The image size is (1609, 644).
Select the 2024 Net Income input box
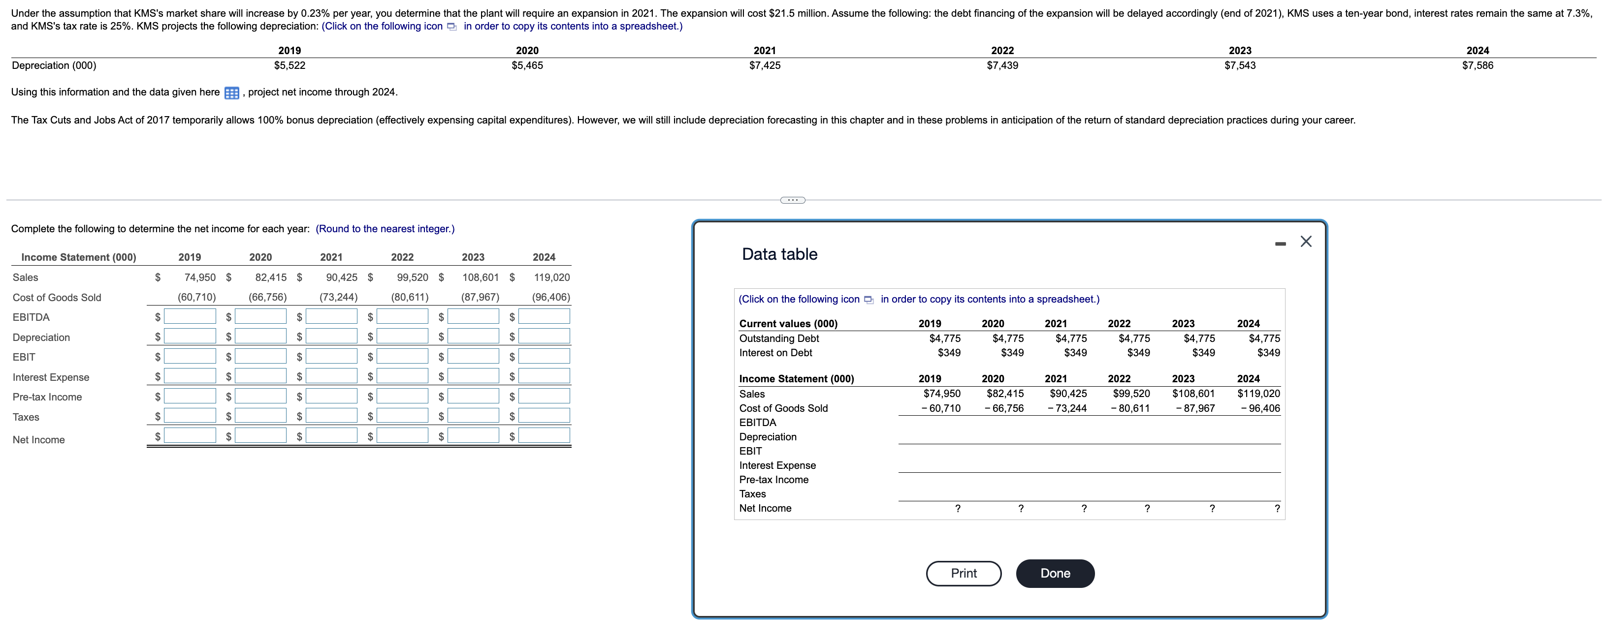pos(544,435)
